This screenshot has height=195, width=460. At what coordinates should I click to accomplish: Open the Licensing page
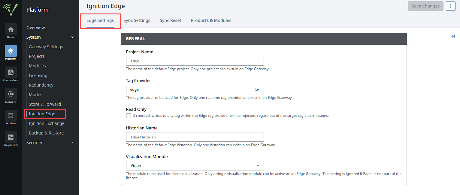(38, 75)
